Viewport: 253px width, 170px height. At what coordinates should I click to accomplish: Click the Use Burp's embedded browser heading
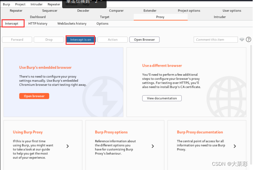tap(45, 67)
